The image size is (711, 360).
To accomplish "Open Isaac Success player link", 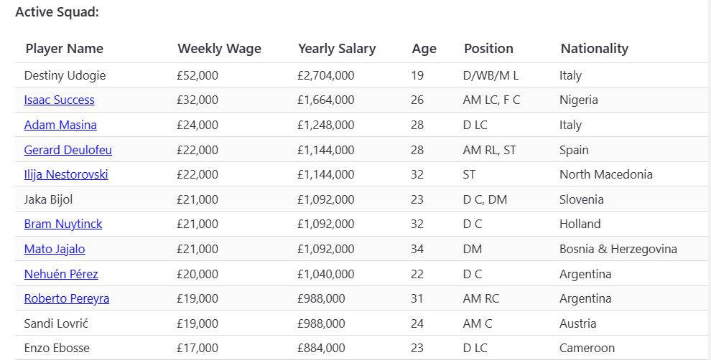I will (60, 100).
